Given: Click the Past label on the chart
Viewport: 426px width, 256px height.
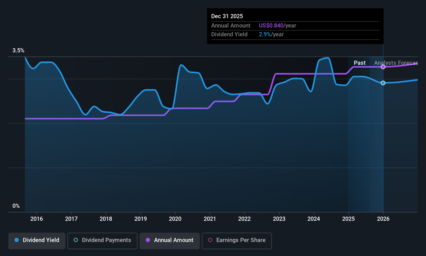Looking at the screenshot, I should pyautogui.click(x=360, y=63).
